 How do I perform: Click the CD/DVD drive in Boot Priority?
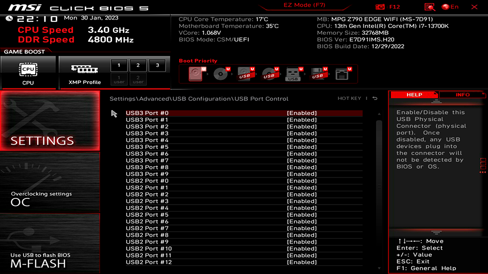tap(220, 74)
